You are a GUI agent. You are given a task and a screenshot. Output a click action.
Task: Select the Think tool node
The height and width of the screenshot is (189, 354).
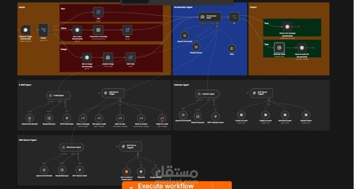point(231,48)
